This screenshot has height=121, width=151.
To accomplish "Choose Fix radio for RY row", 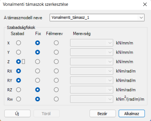I will tap(38, 80).
